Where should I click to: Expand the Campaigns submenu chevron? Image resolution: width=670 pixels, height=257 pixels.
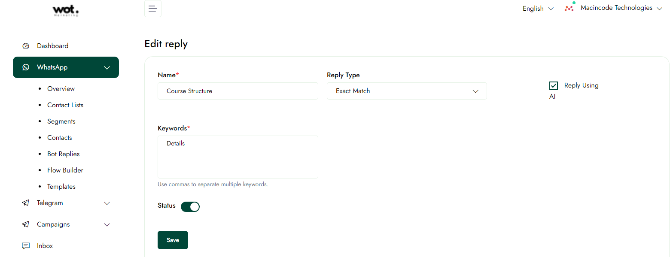pyautogui.click(x=107, y=224)
